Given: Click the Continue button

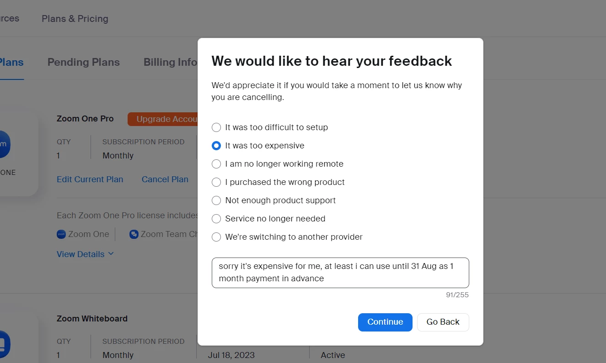Looking at the screenshot, I should click(x=385, y=322).
